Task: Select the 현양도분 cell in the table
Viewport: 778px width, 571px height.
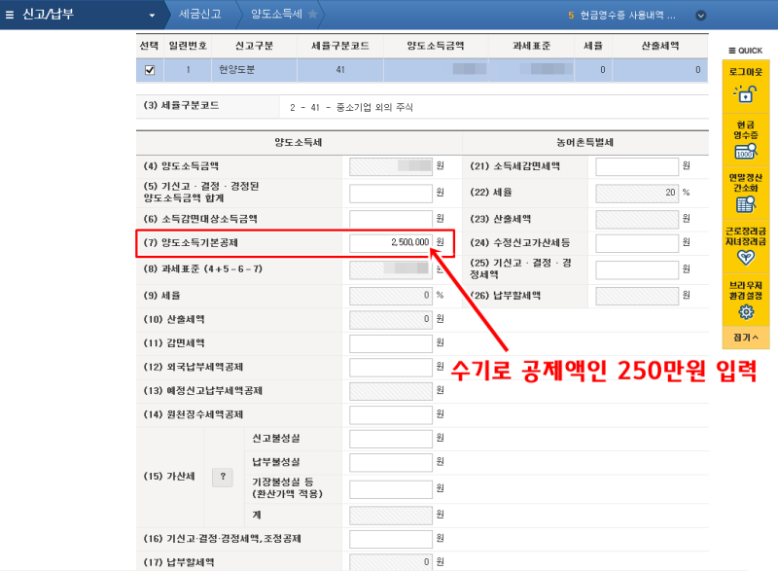Action: [x=254, y=70]
